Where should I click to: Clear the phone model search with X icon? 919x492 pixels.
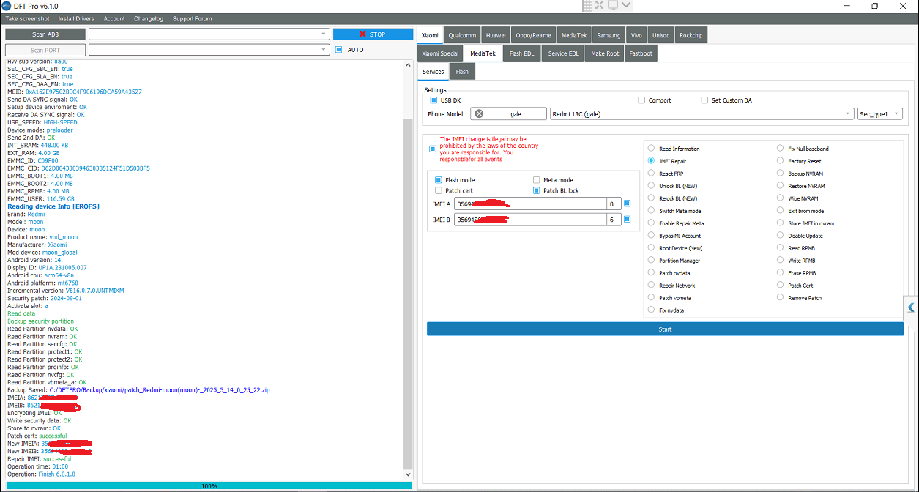tap(479, 113)
